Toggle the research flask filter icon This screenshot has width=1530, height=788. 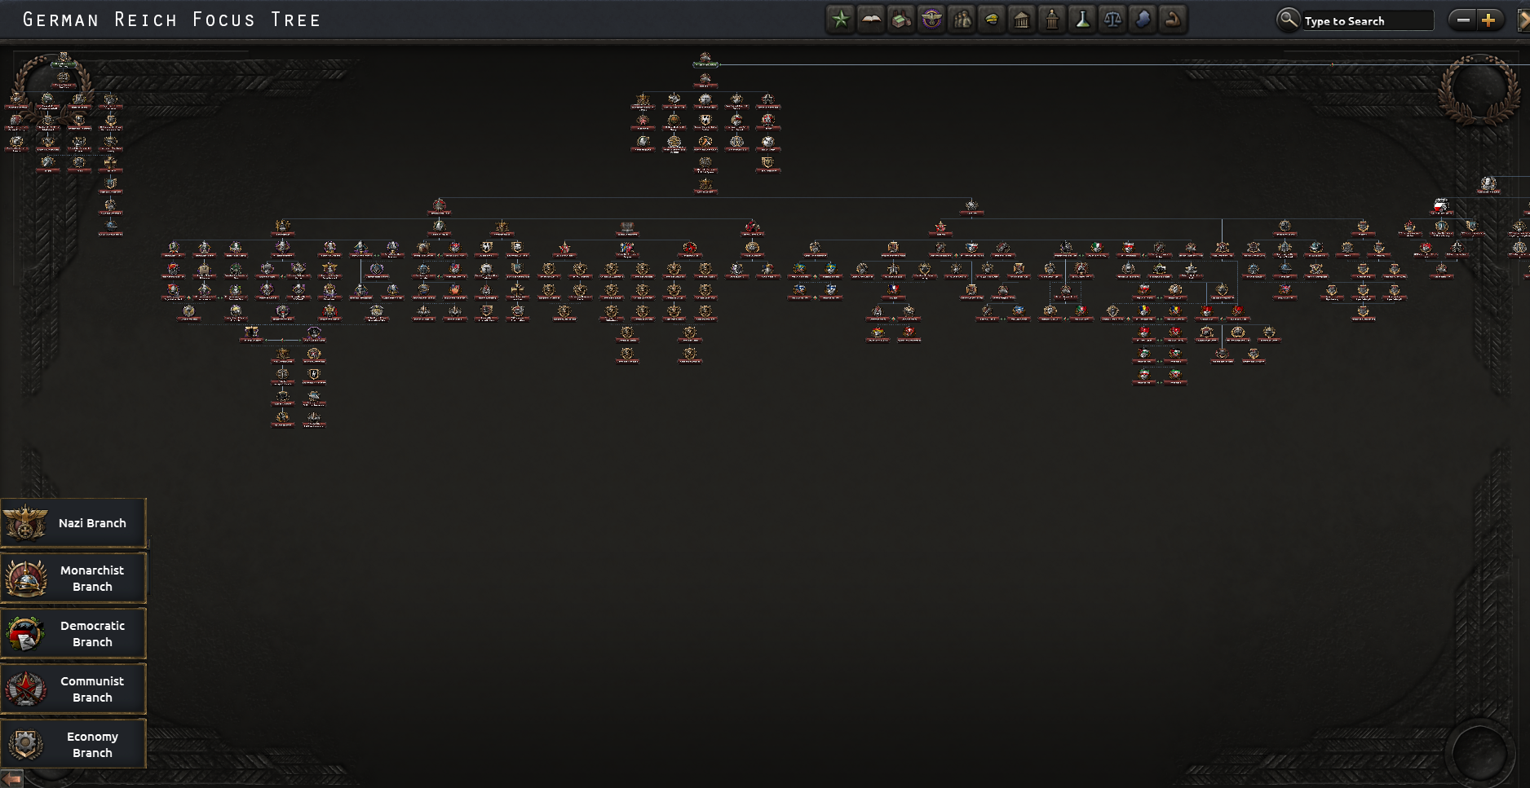(x=1082, y=20)
